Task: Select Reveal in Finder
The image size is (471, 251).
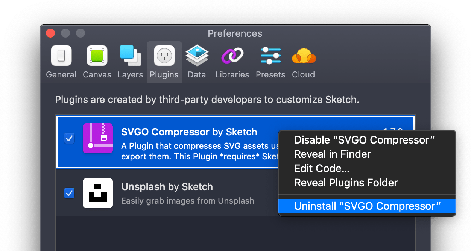Action: [x=332, y=154]
